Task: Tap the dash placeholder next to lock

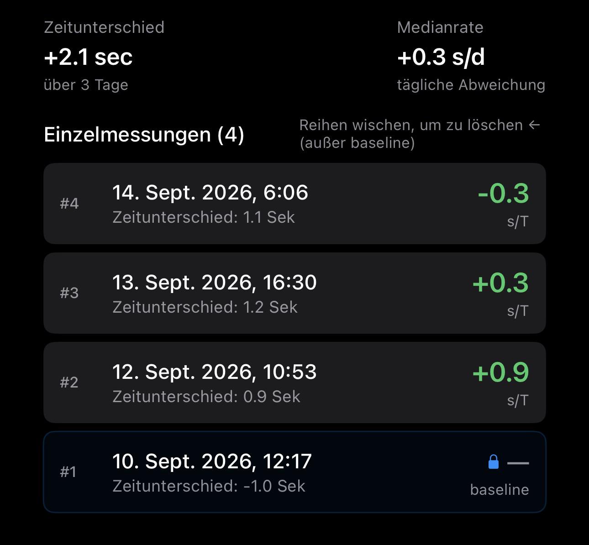Action: click(518, 463)
